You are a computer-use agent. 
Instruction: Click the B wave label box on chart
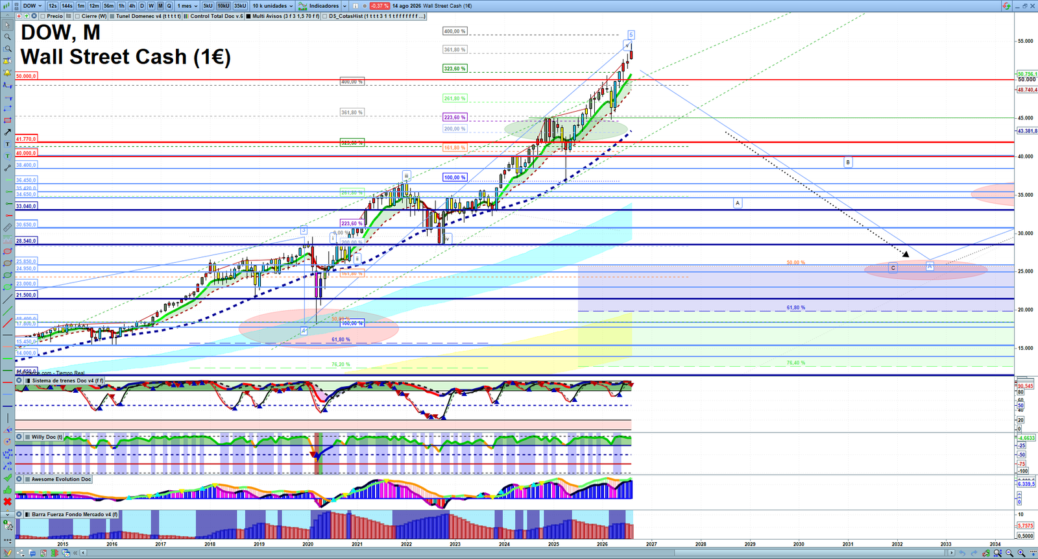848,162
